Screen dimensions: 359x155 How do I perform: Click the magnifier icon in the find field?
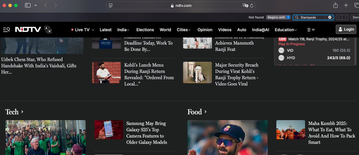[297, 17]
